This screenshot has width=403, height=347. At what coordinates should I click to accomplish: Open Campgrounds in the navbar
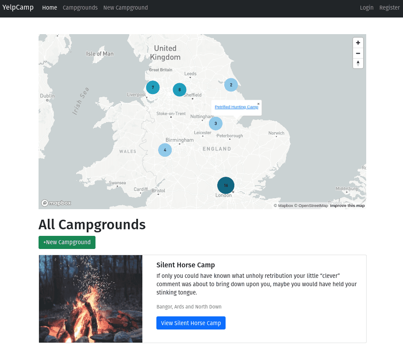(80, 8)
